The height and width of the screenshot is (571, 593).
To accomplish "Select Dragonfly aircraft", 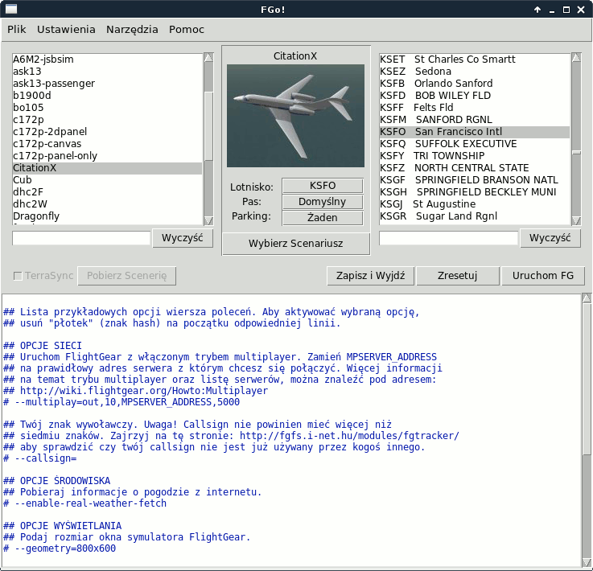I will tap(107, 216).
